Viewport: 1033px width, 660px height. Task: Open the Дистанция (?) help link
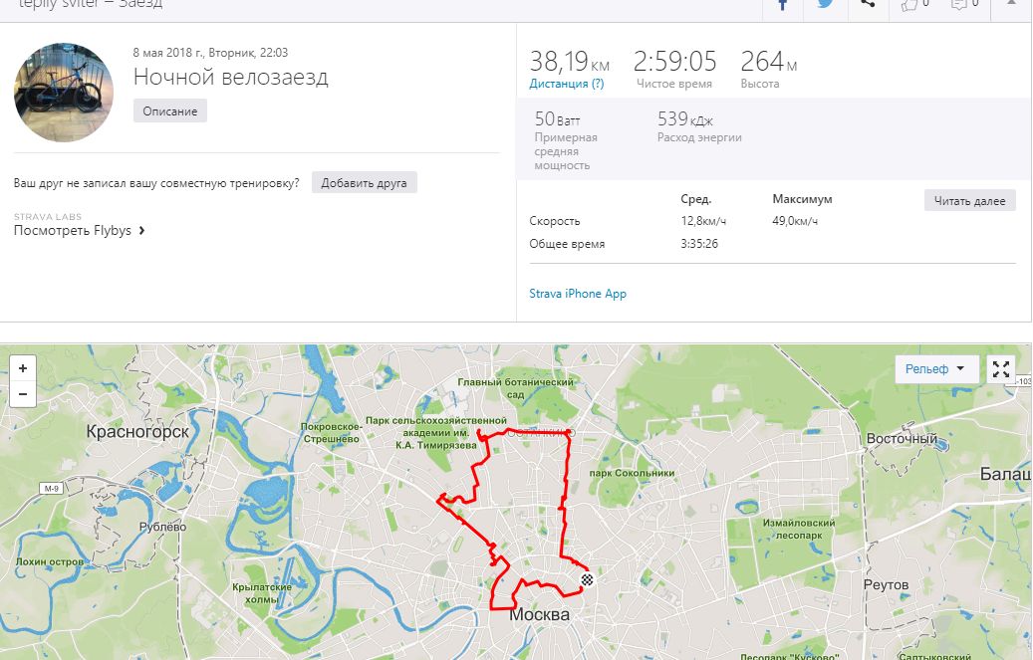[x=566, y=84]
